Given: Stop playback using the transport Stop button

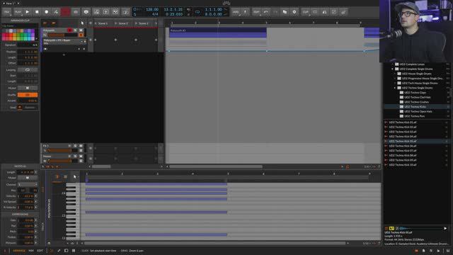Looking at the screenshot, I should pos(37,12).
